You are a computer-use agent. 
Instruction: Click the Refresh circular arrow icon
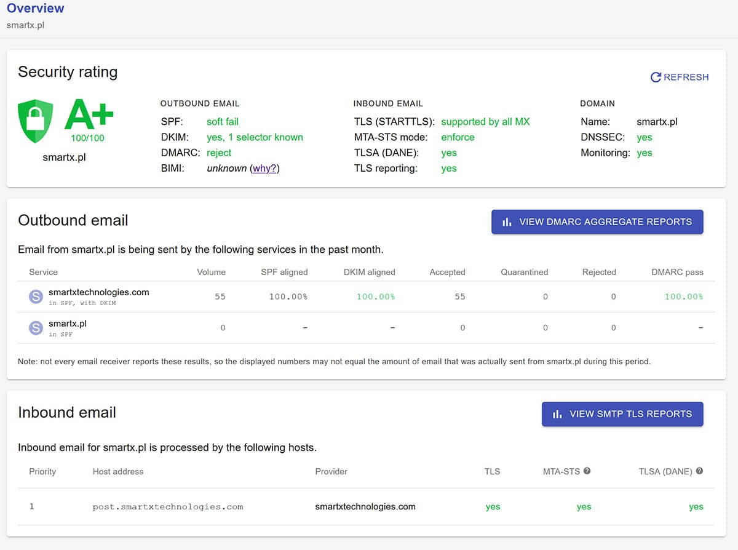(x=656, y=77)
